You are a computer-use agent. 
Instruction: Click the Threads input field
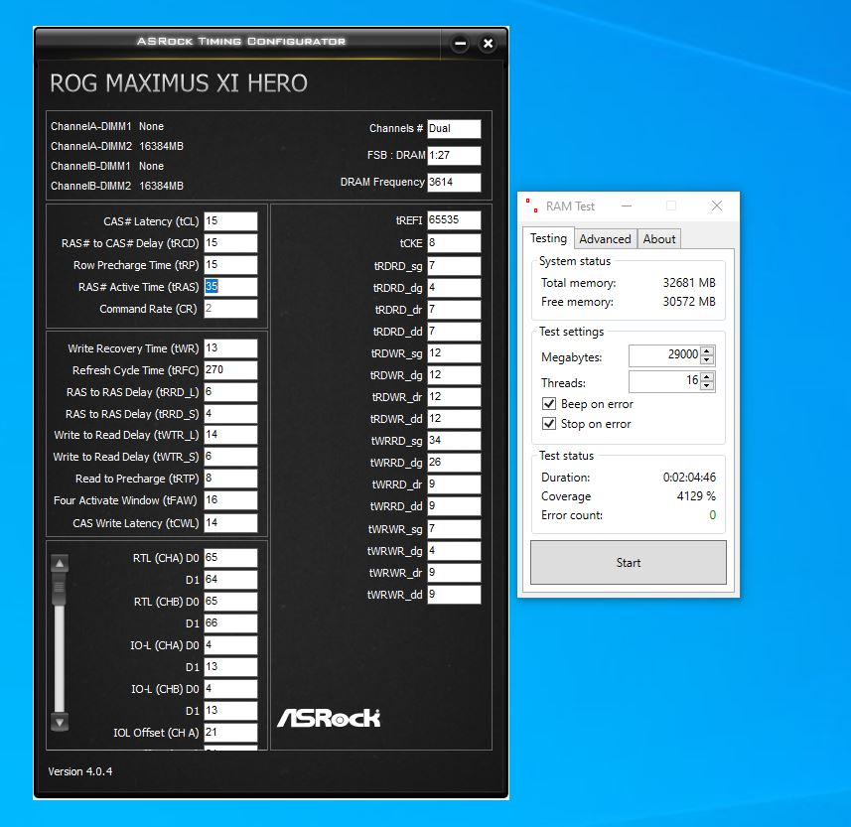[664, 381]
